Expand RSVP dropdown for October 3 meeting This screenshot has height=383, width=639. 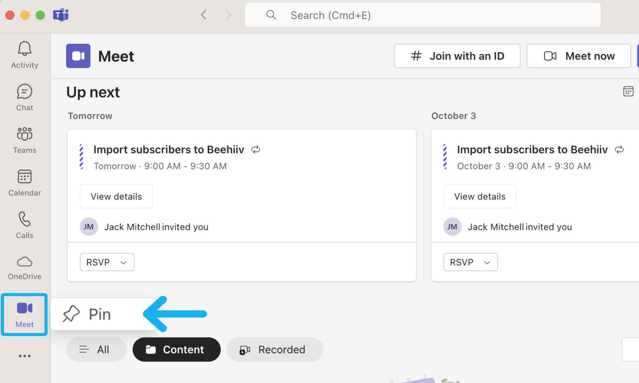470,262
